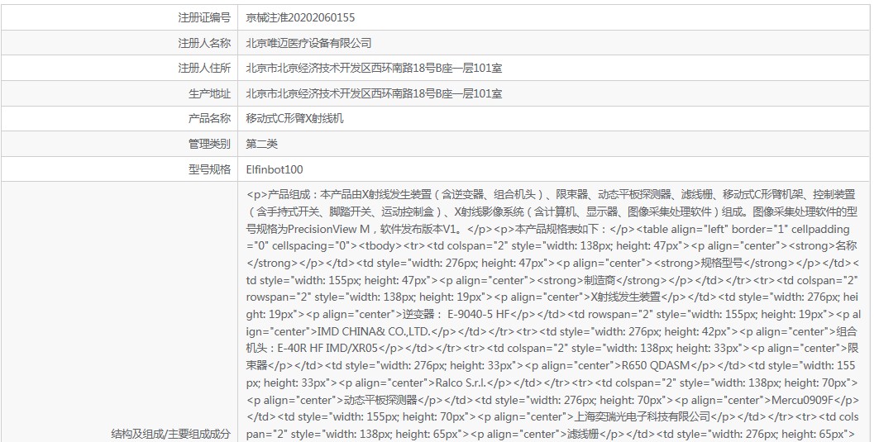Click the '注册人住所' label cell
The height and width of the screenshot is (442, 879).
pos(119,68)
